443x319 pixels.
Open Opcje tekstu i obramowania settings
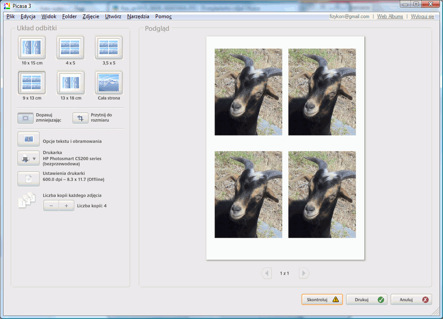[29, 139]
